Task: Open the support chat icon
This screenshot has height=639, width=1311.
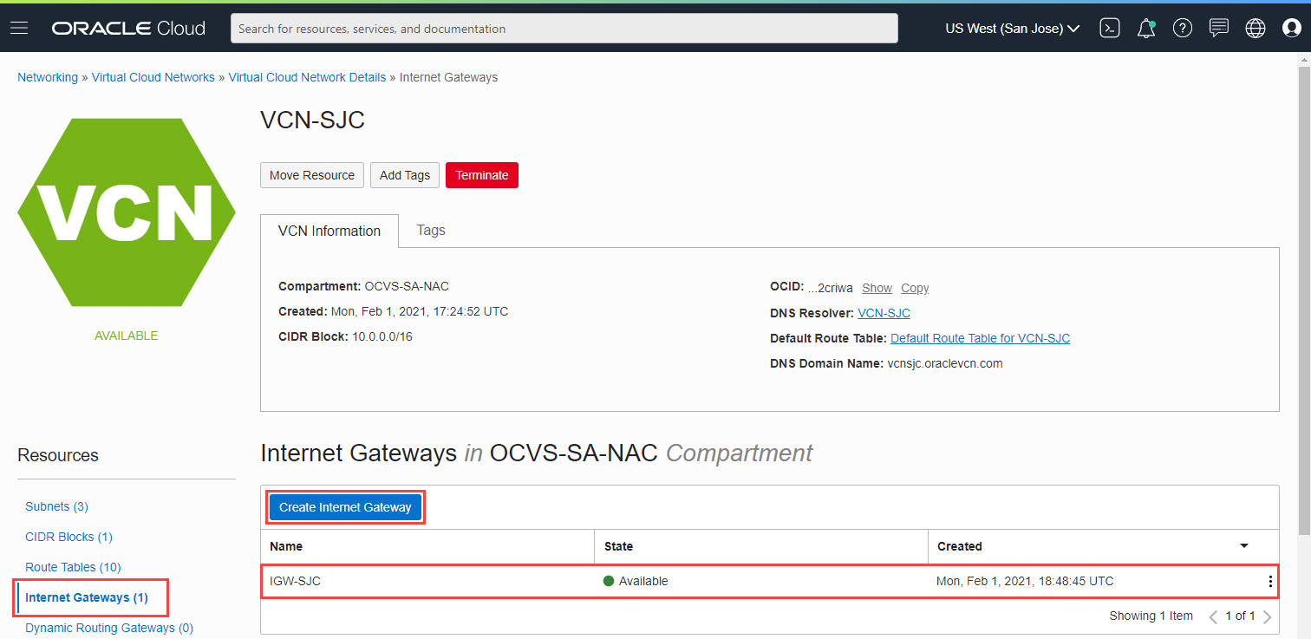Action: 1219,29
